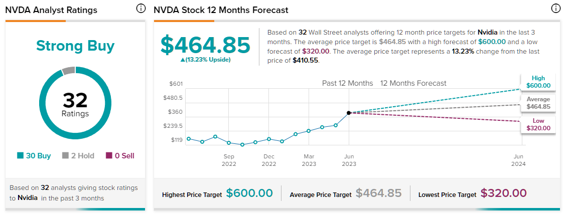Click the purple Sell legend square
The height and width of the screenshot is (214, 568).
109,156
